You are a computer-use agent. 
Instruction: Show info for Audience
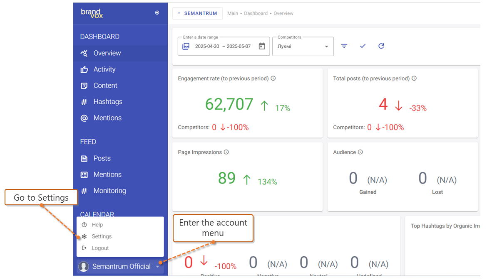coord(360,152)
